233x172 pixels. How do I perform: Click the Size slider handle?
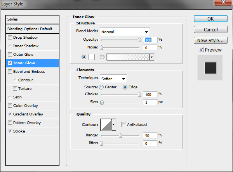coord(102,102)
